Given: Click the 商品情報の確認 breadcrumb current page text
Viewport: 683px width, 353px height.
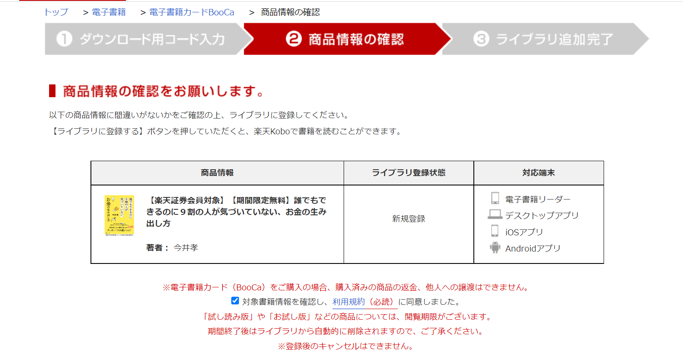Looking at the screenshot, I should pyautogui.click(x=290, y=12).
